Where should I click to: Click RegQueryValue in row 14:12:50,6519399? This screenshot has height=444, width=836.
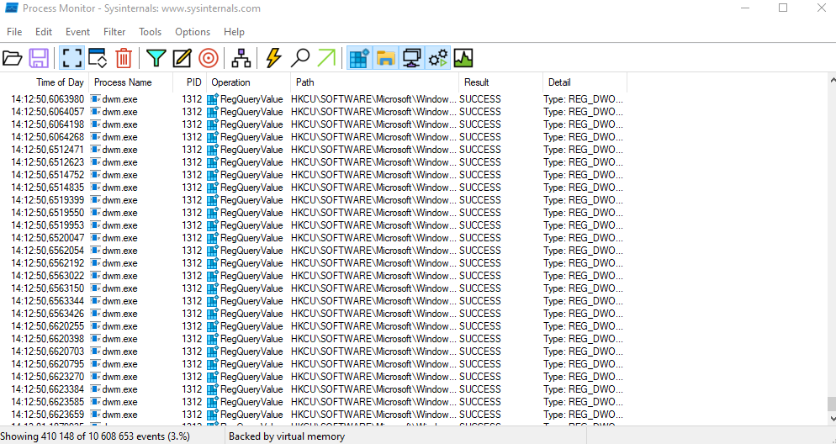click(x=251, y=200)
